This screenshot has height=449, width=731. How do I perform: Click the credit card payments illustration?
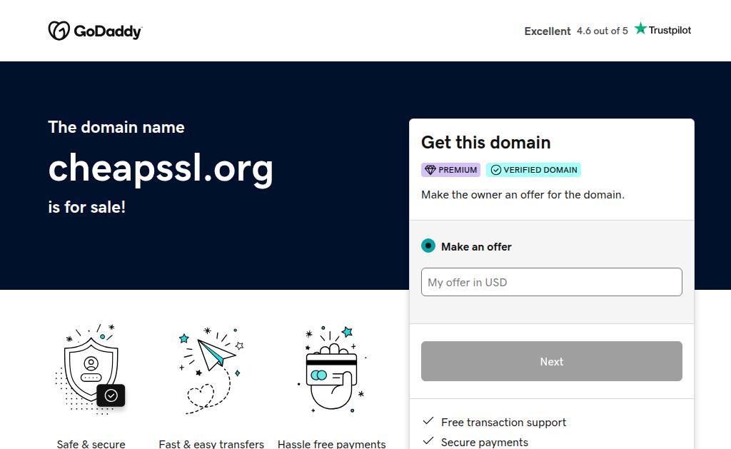[331, 369]
